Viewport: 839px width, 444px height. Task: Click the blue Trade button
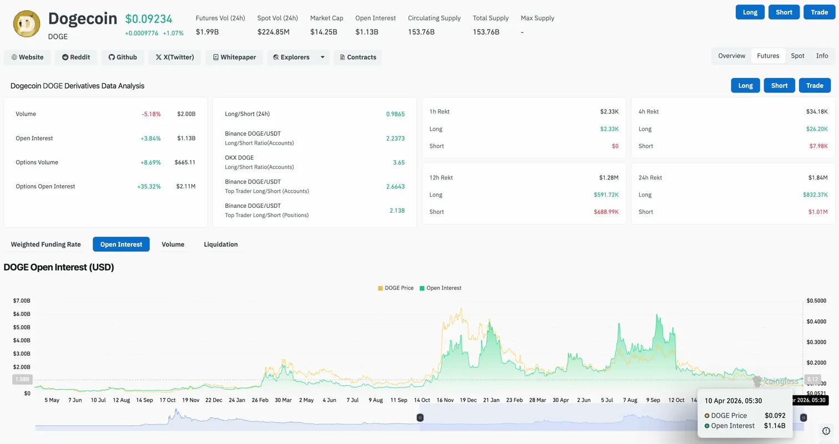(819, 12)
